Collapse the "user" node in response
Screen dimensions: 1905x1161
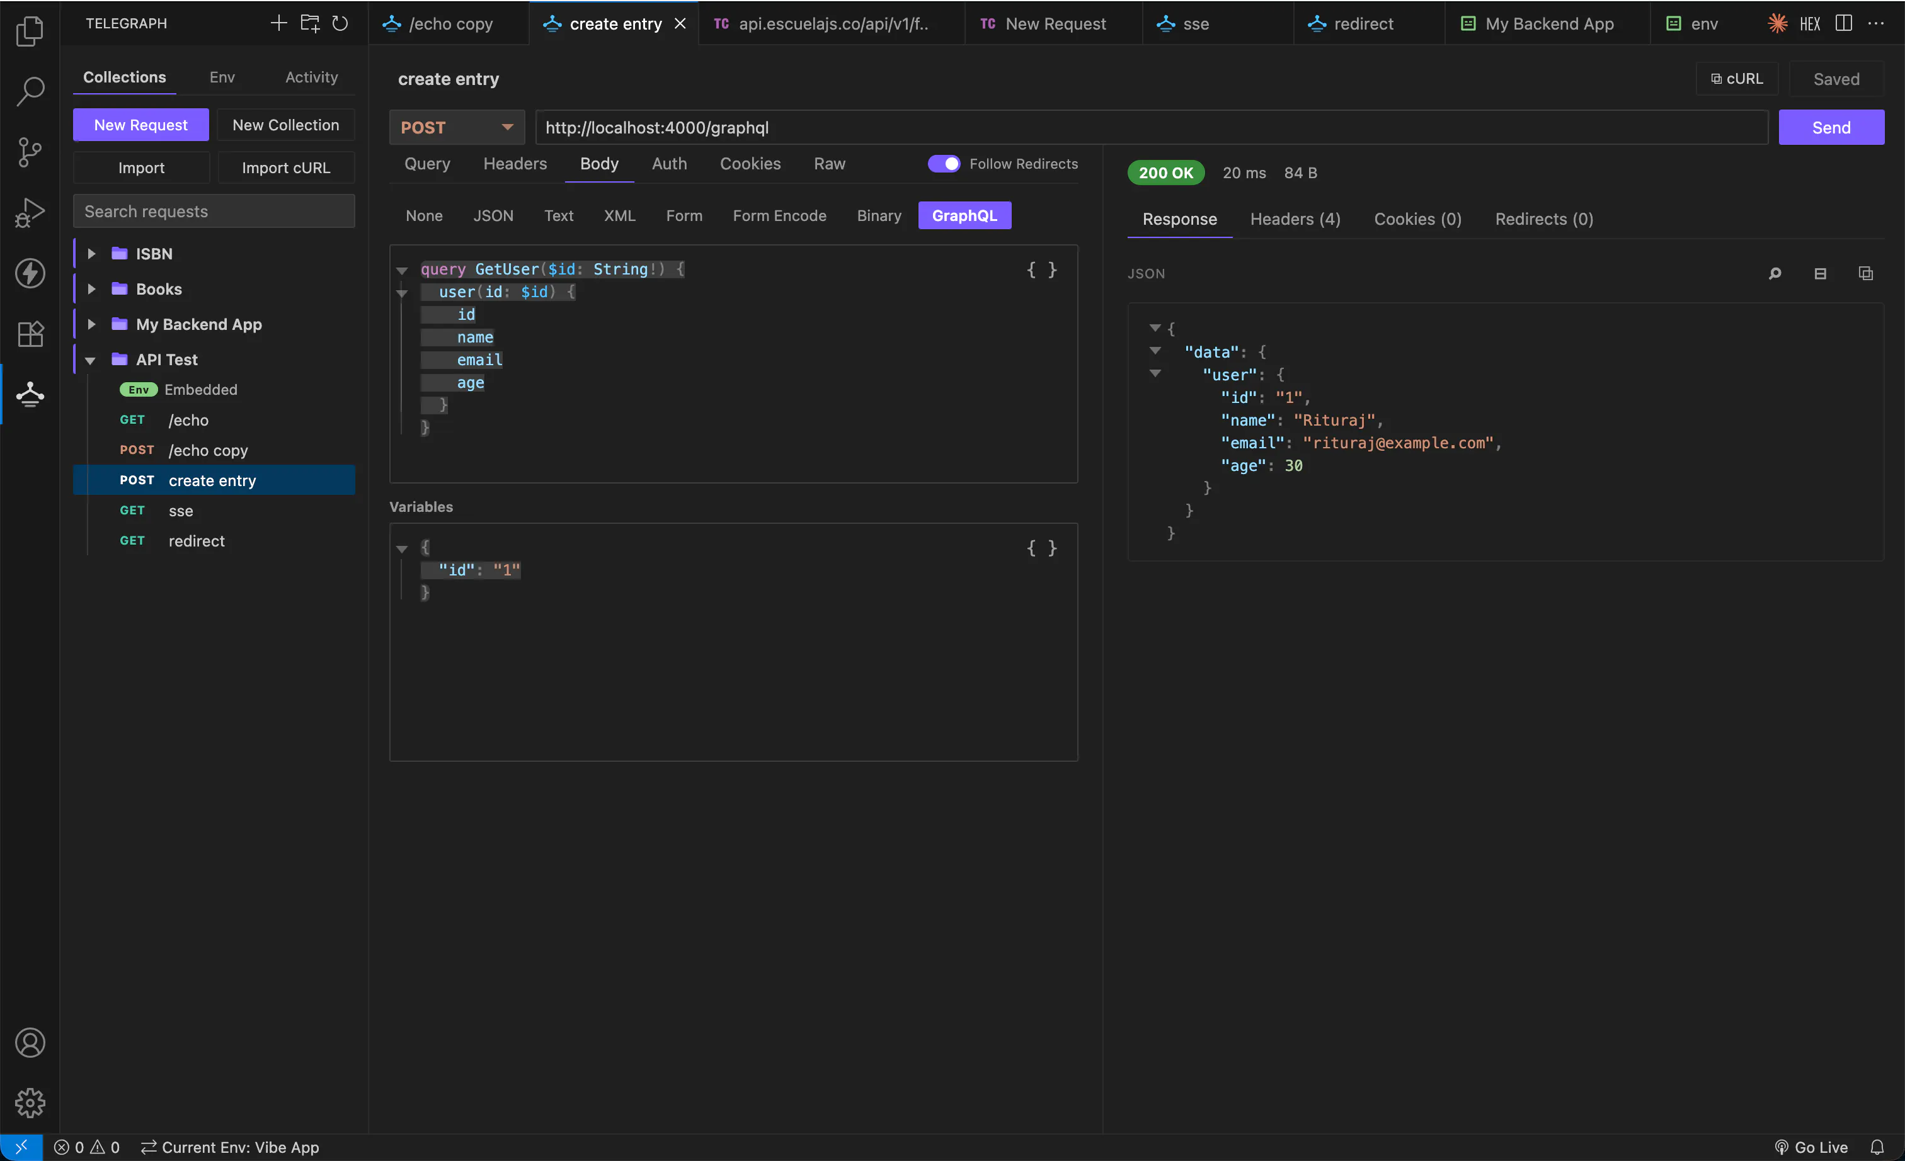pos(1155,373)
